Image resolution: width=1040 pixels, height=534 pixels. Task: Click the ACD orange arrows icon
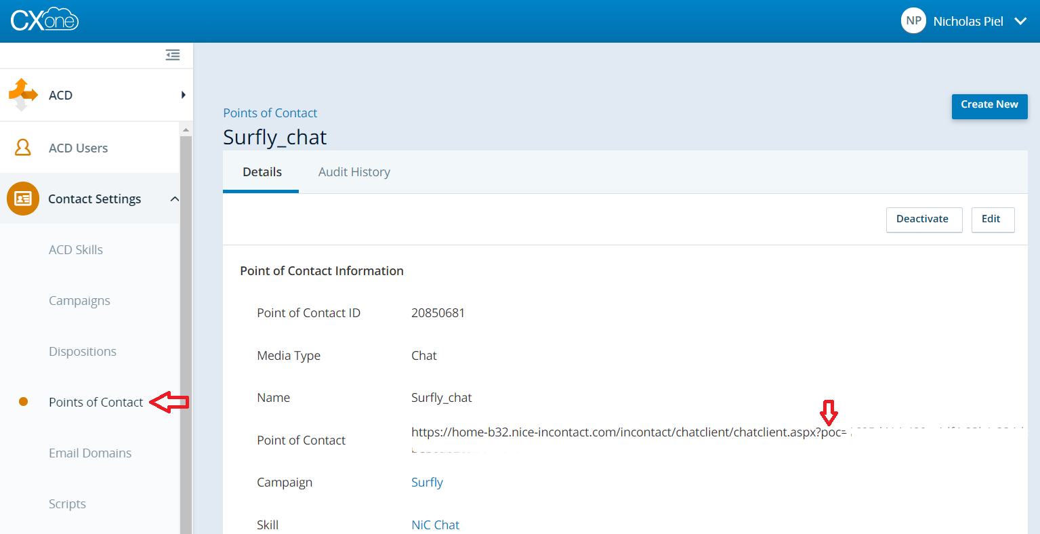22,94
